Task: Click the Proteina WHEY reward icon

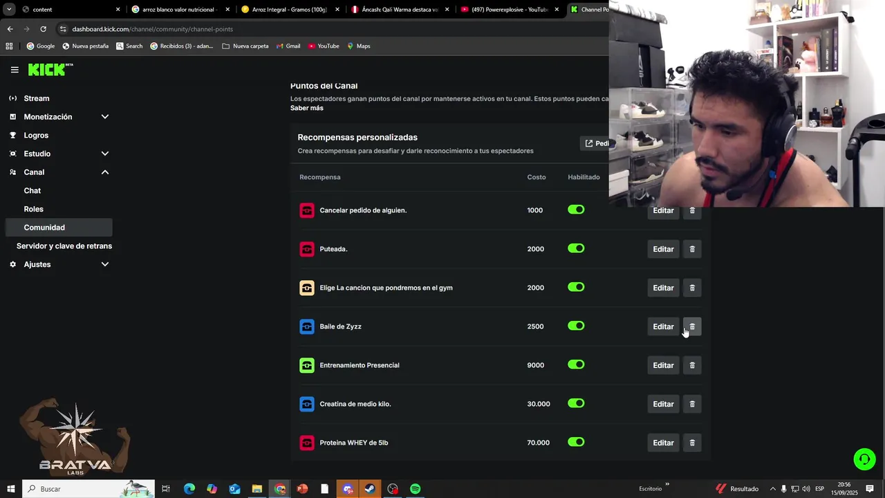Action: 307,443
